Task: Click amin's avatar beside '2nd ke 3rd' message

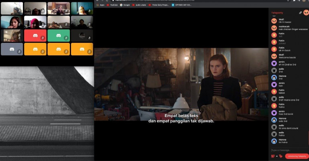Action: (x=274, y=63)
